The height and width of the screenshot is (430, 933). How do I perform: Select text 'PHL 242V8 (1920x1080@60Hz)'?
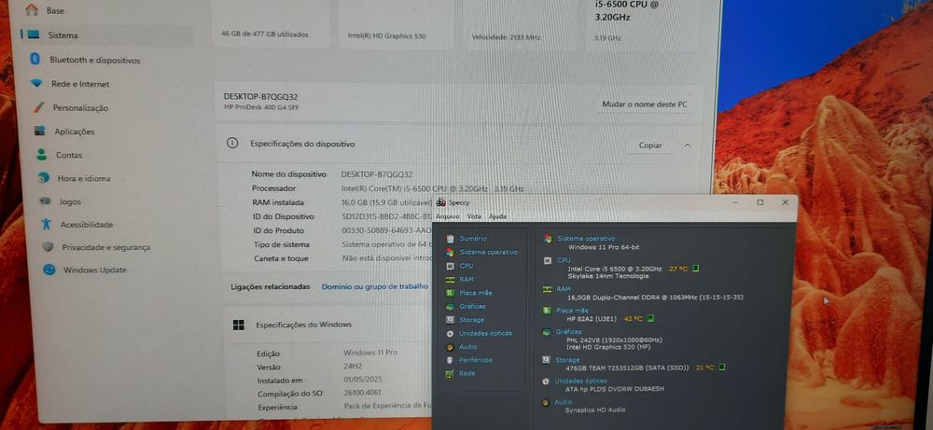615,340
